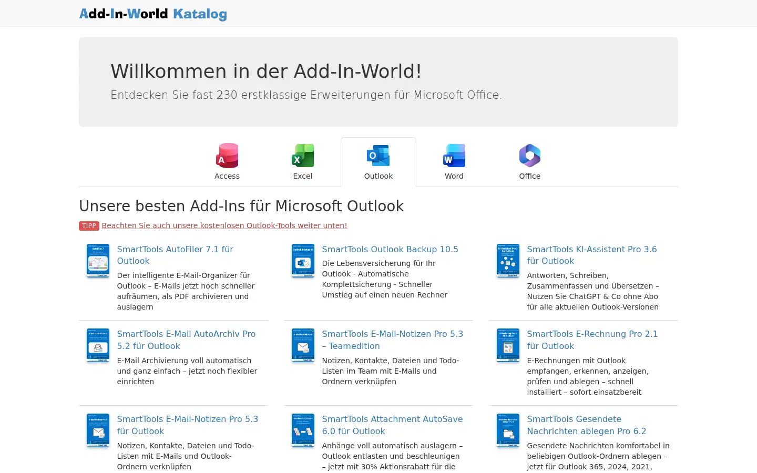Image resolution: width=757 pixels, height=473 pixels.
Task: Switch to the Word tab label
Action: [x=454, y=176]
